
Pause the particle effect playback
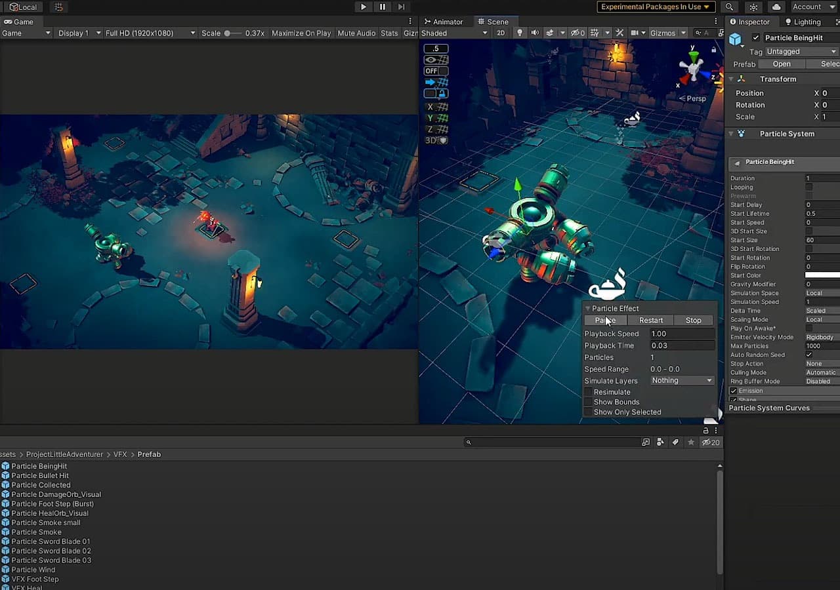[x=605, y=320]
